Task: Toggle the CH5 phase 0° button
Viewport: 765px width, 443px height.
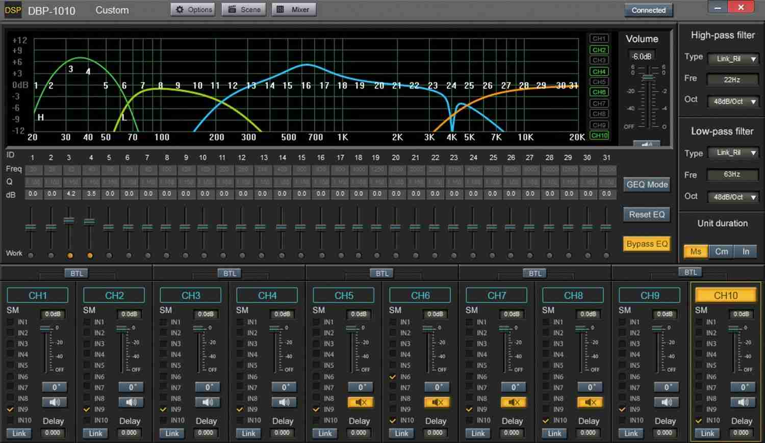Action: tap(361, 387)
